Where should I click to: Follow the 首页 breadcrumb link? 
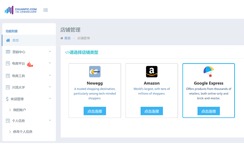[67, 38]
